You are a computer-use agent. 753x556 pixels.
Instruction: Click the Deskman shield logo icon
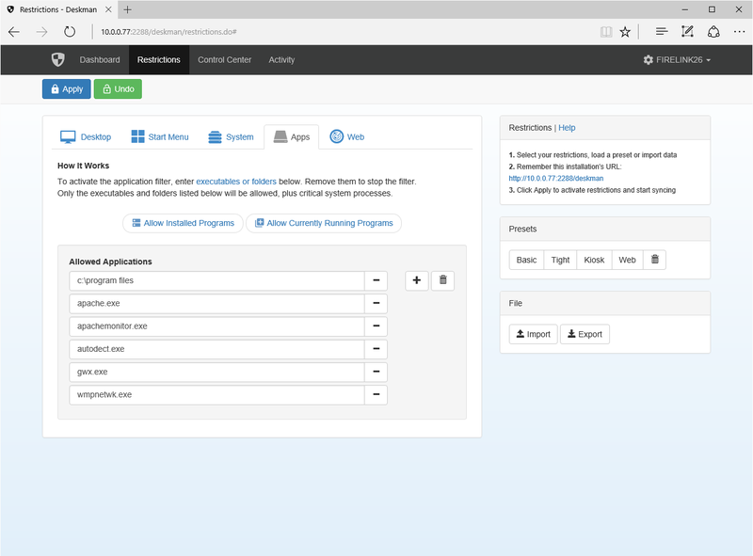pos(58,59)
